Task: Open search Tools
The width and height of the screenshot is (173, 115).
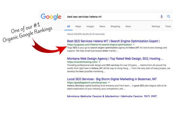Action: pos(168,26)
